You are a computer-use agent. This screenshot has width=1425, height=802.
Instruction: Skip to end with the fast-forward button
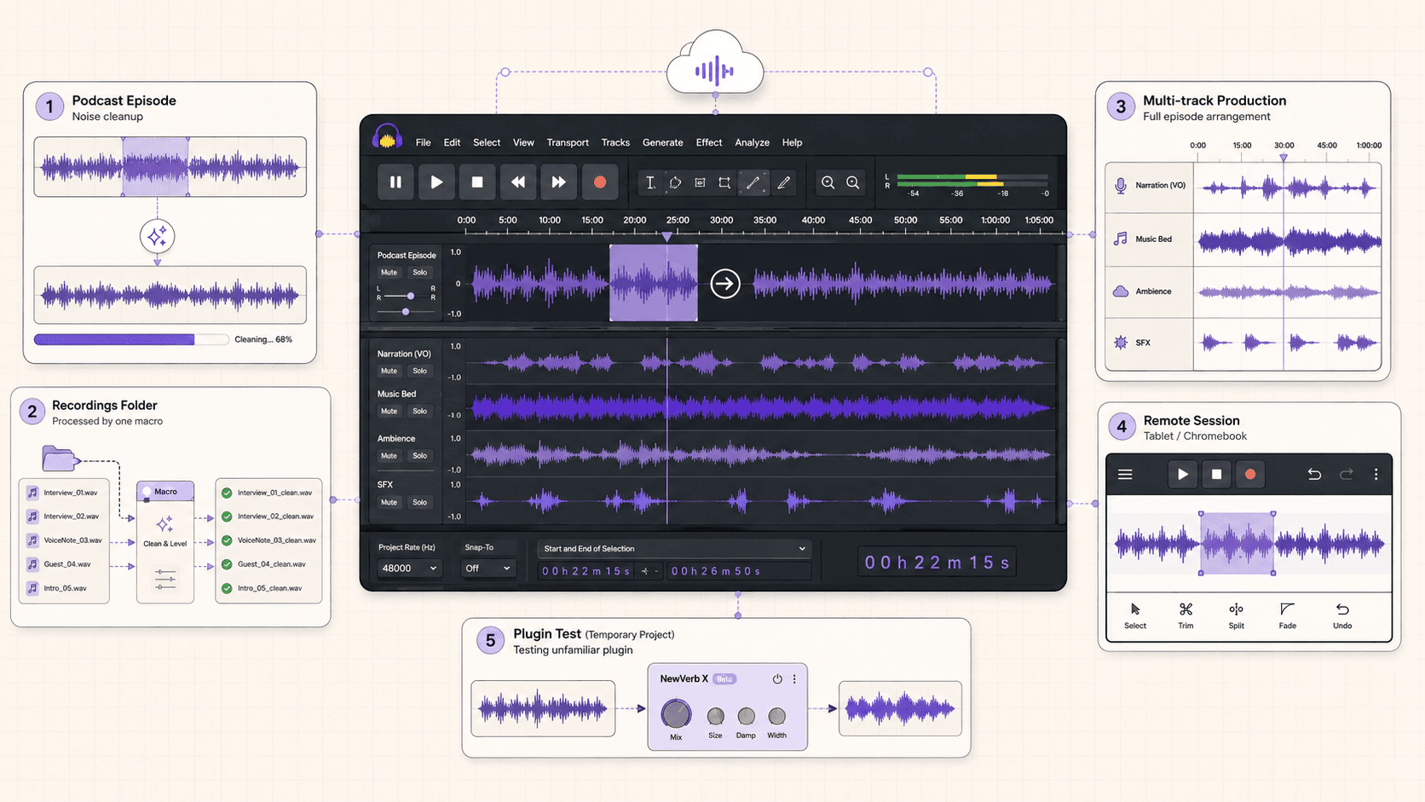[x=559, y=182]
